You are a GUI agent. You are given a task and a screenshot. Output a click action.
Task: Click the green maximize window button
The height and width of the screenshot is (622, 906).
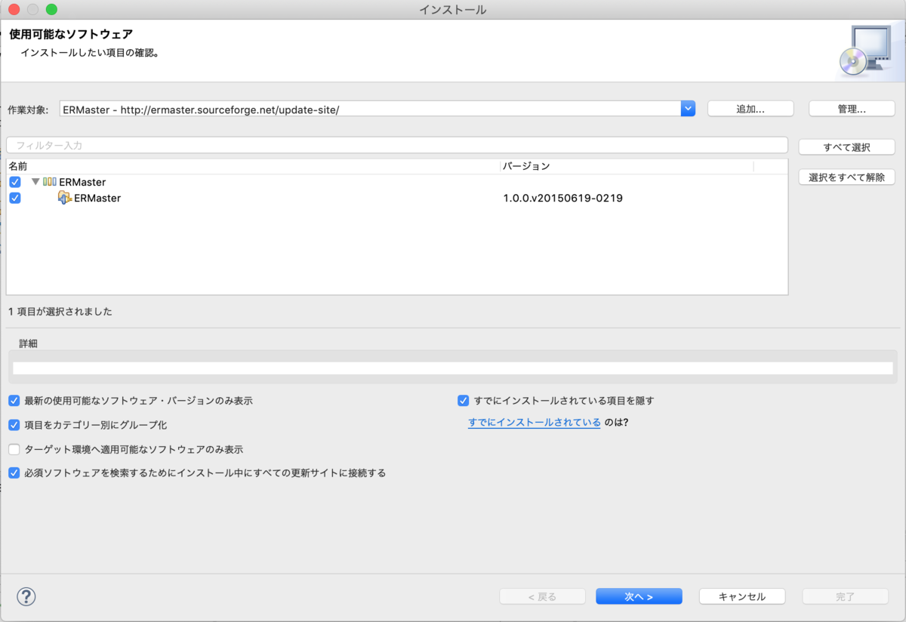(x=51, y=9)
